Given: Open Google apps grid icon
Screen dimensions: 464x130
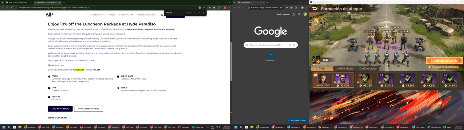Looking at the screenshot, I should [299, 14].
